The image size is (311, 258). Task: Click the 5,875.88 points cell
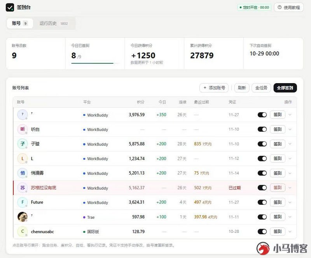click(x=137, y=144)
